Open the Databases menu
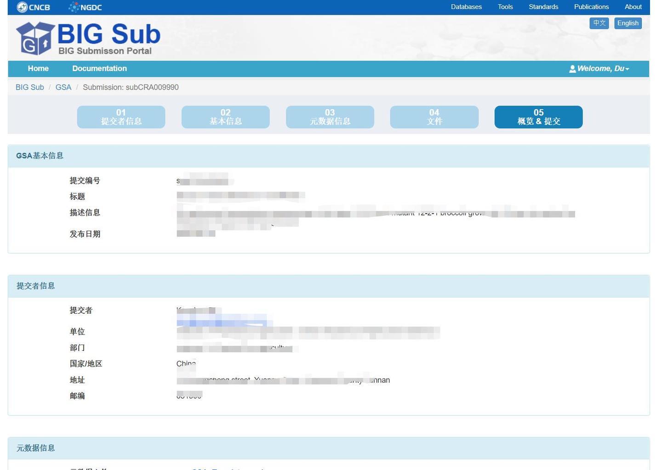Image resolution: width=662 pixels, height=470 pixels. 466,7
